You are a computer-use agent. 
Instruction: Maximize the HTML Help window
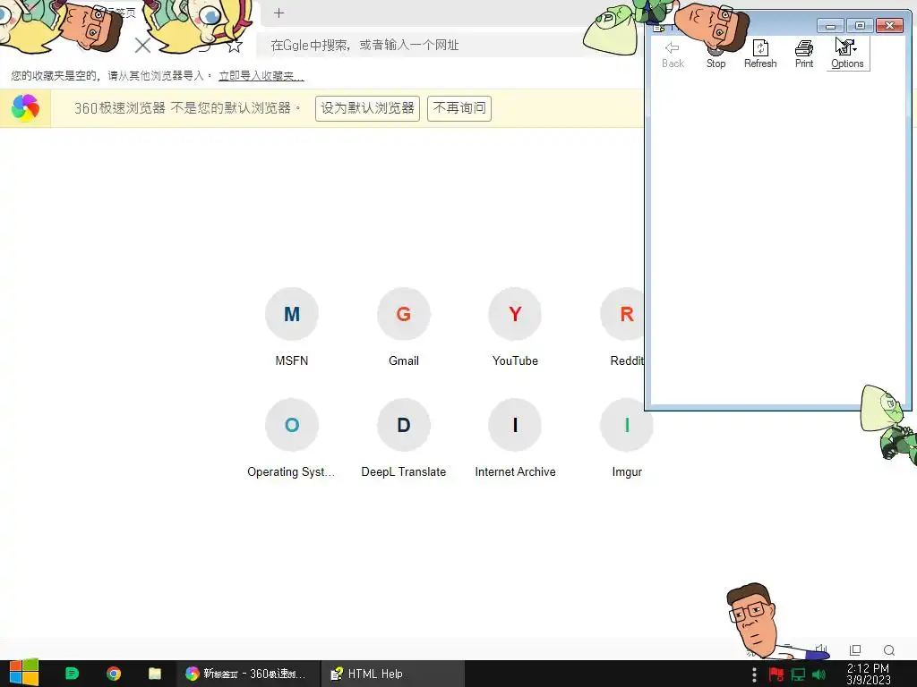pos(860,26)
